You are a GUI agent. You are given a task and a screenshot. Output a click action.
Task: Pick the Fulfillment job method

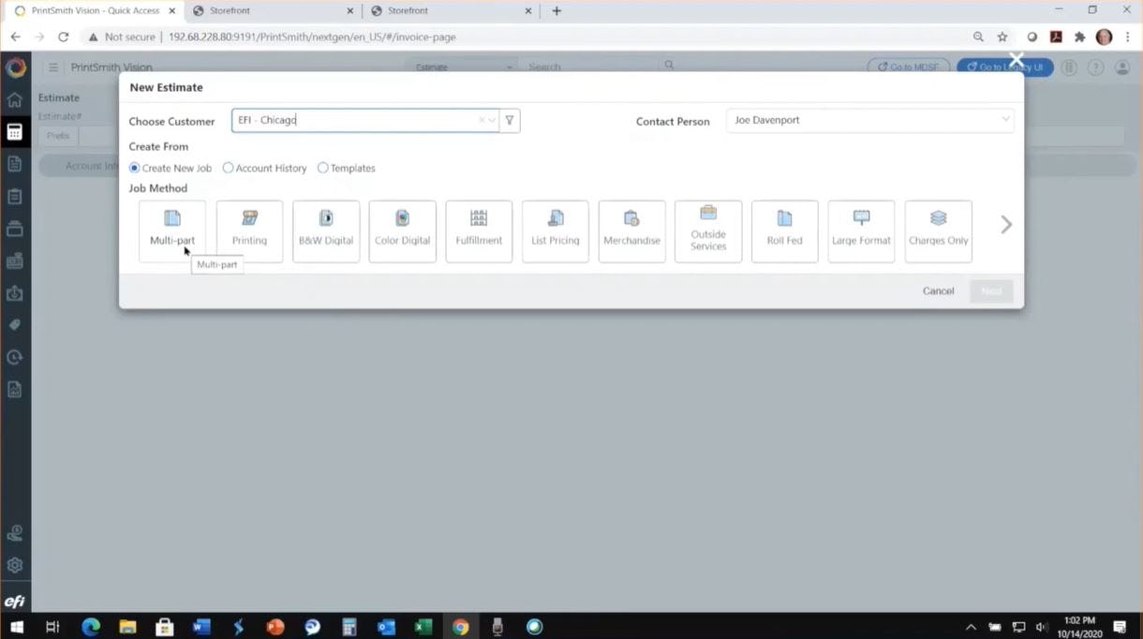[479, 230]
